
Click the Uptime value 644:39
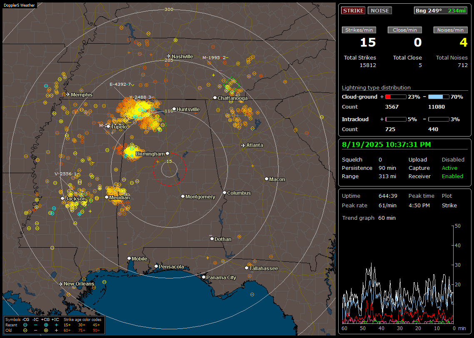[388, 196]
